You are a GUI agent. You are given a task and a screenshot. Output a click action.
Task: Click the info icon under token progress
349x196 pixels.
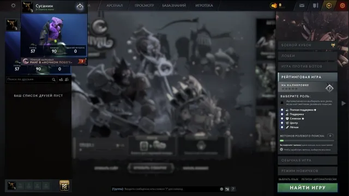coord(281,150)
